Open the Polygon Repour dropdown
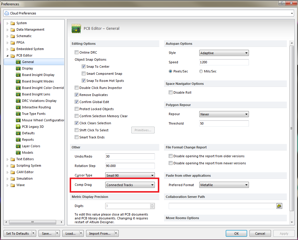This screenshot has width=298, height=240. pyautogui.click(x=224, y=114)
